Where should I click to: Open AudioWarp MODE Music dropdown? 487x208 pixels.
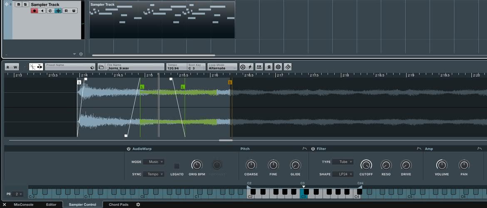pyautogui.click(x=154, y=162)
